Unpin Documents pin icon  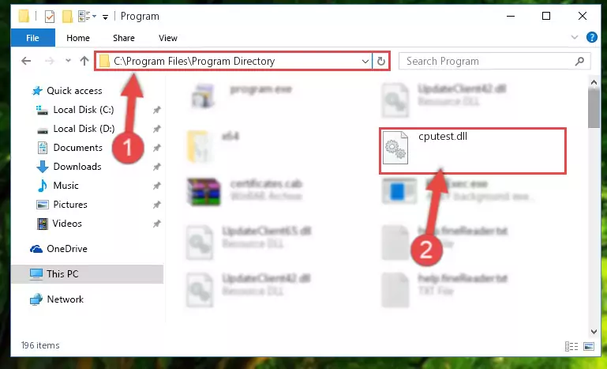[156, 148]
